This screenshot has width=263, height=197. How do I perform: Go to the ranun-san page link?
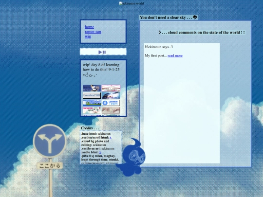(93, 32)
